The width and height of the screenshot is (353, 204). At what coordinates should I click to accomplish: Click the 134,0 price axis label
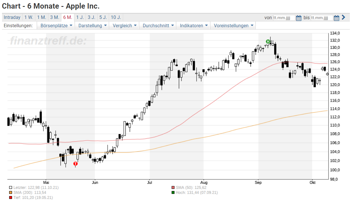pyautogui.click(x=335, y=33)
